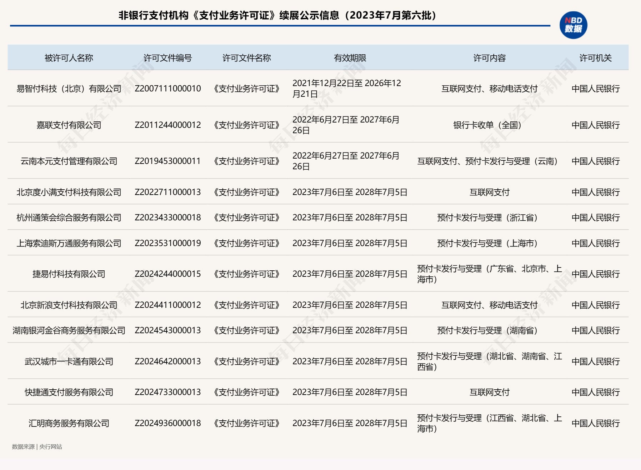This screenshot has width=641, height=470.
Task: Click the 上海索迪斯万通服务有限公司 company name
Action: [69, 243]
